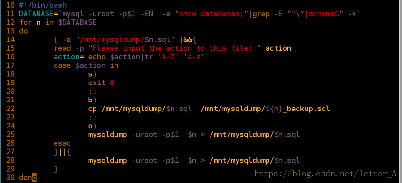Click the tr argument 'A-Z' on line 16
Screen dimensions: 402x183
[168, 57]
